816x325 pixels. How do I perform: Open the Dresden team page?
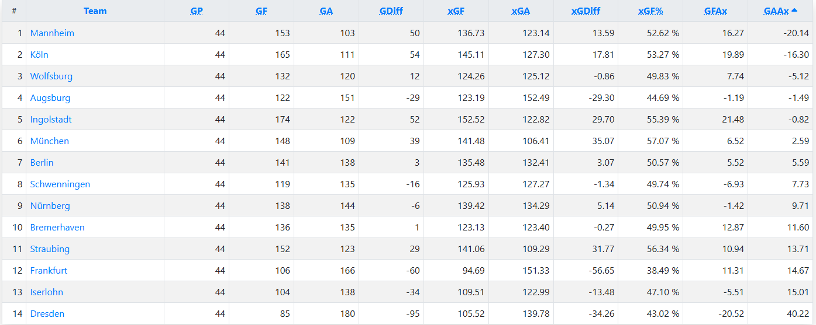coord(47,314)
